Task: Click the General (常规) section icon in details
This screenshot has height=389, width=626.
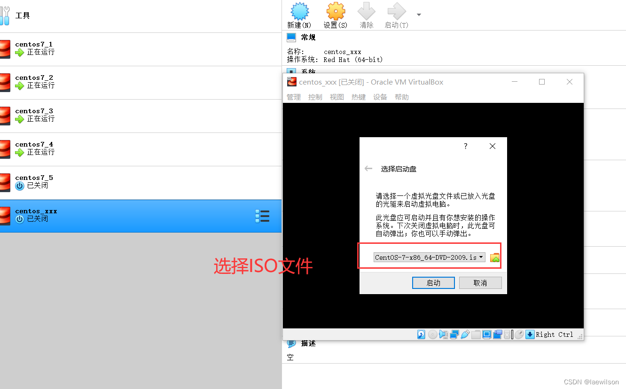Action: (291, 37)
